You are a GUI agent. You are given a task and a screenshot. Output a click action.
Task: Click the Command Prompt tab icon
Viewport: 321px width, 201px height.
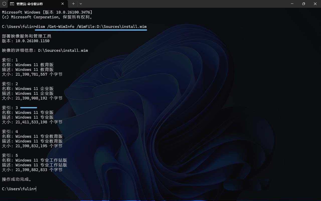click(12, 4)
